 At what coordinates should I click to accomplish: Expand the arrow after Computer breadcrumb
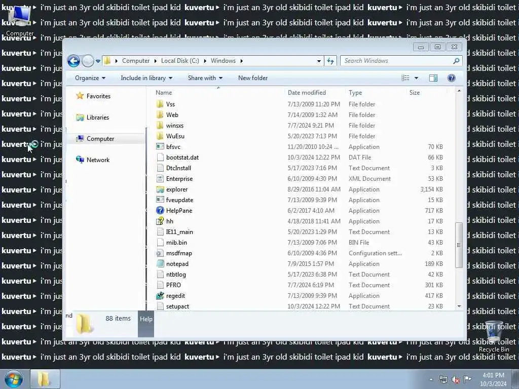(156, 61)
